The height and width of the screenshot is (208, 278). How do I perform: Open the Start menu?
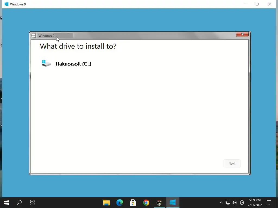click(7, 203)
